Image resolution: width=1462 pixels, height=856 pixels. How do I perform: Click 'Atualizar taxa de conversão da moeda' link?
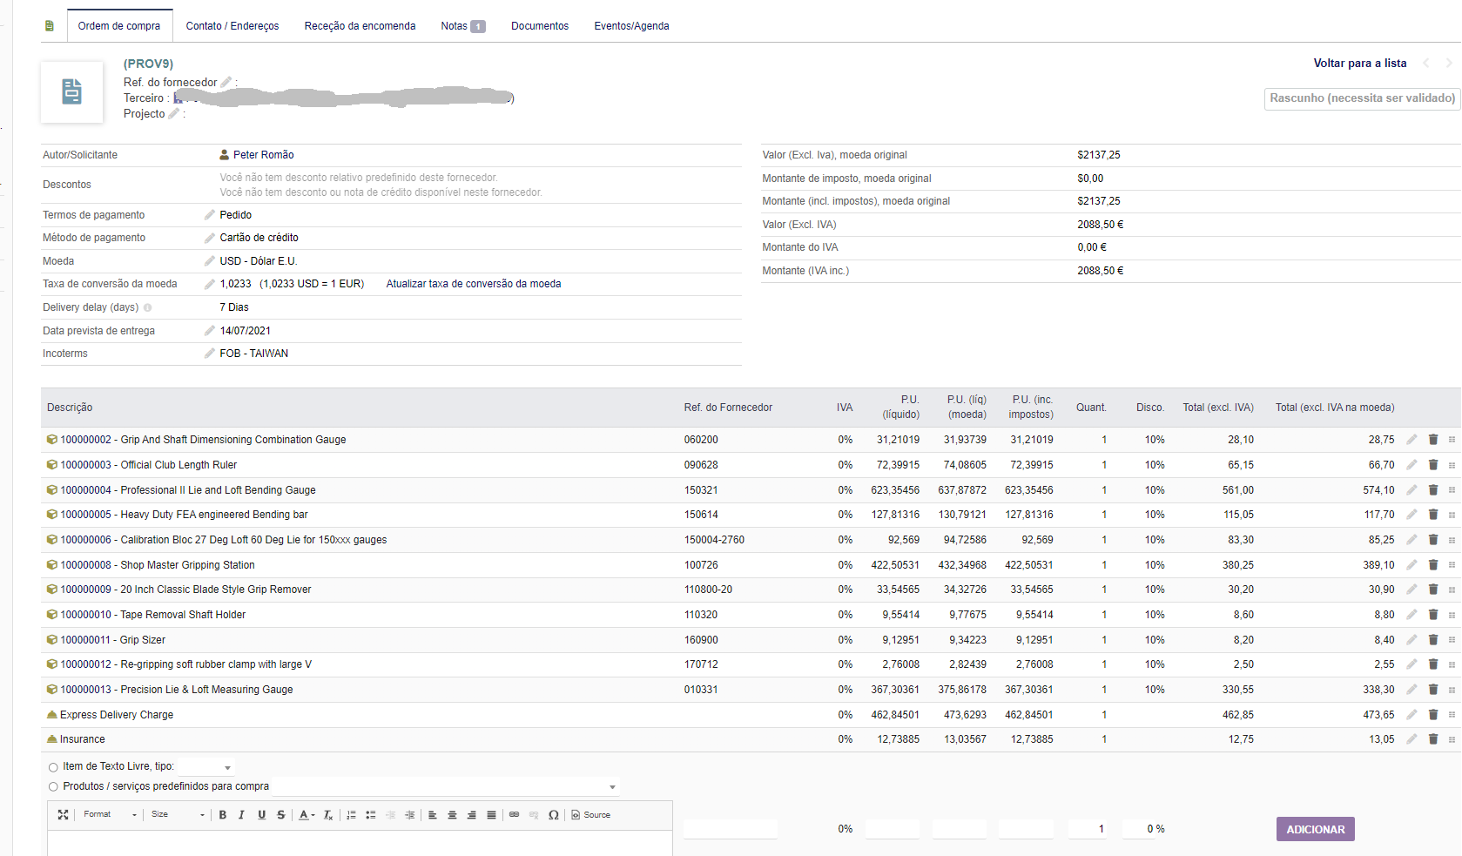coord(474,284)
